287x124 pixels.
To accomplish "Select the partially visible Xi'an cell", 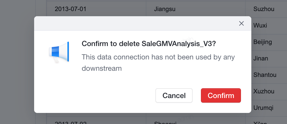I will click(x=266, y=121).
